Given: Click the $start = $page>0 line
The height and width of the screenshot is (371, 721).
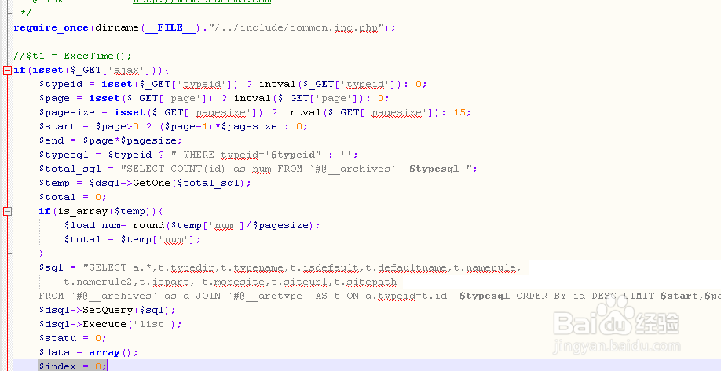Looking at the screenshot, I should tap(174, 127).
